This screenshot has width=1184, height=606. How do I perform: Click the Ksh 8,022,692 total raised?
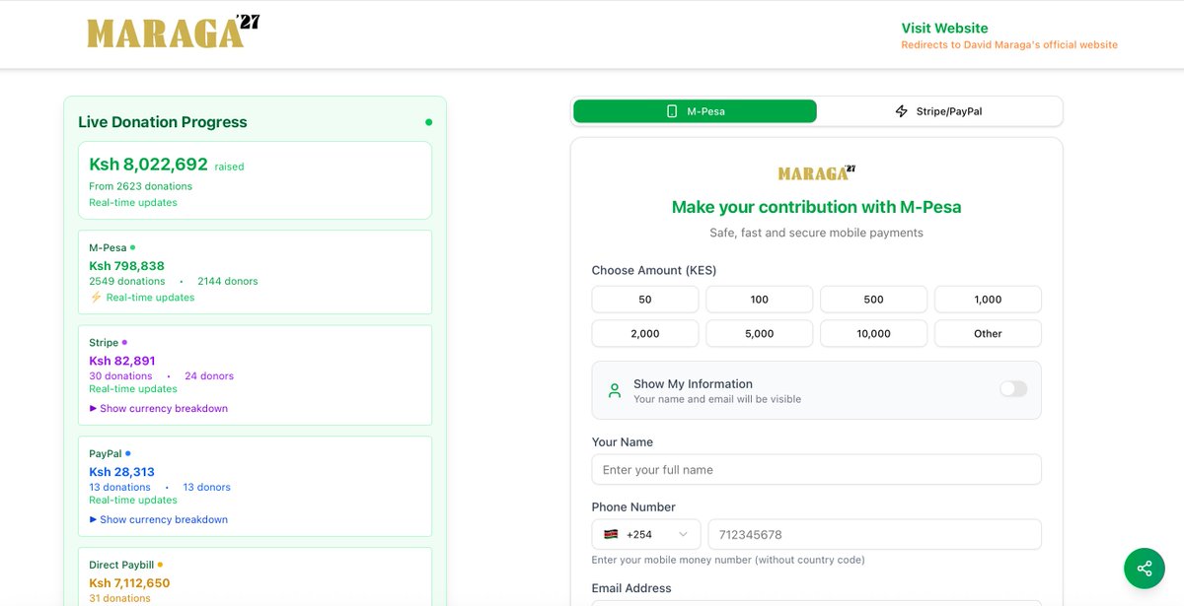pyautogui.click(x=149, y=165)
